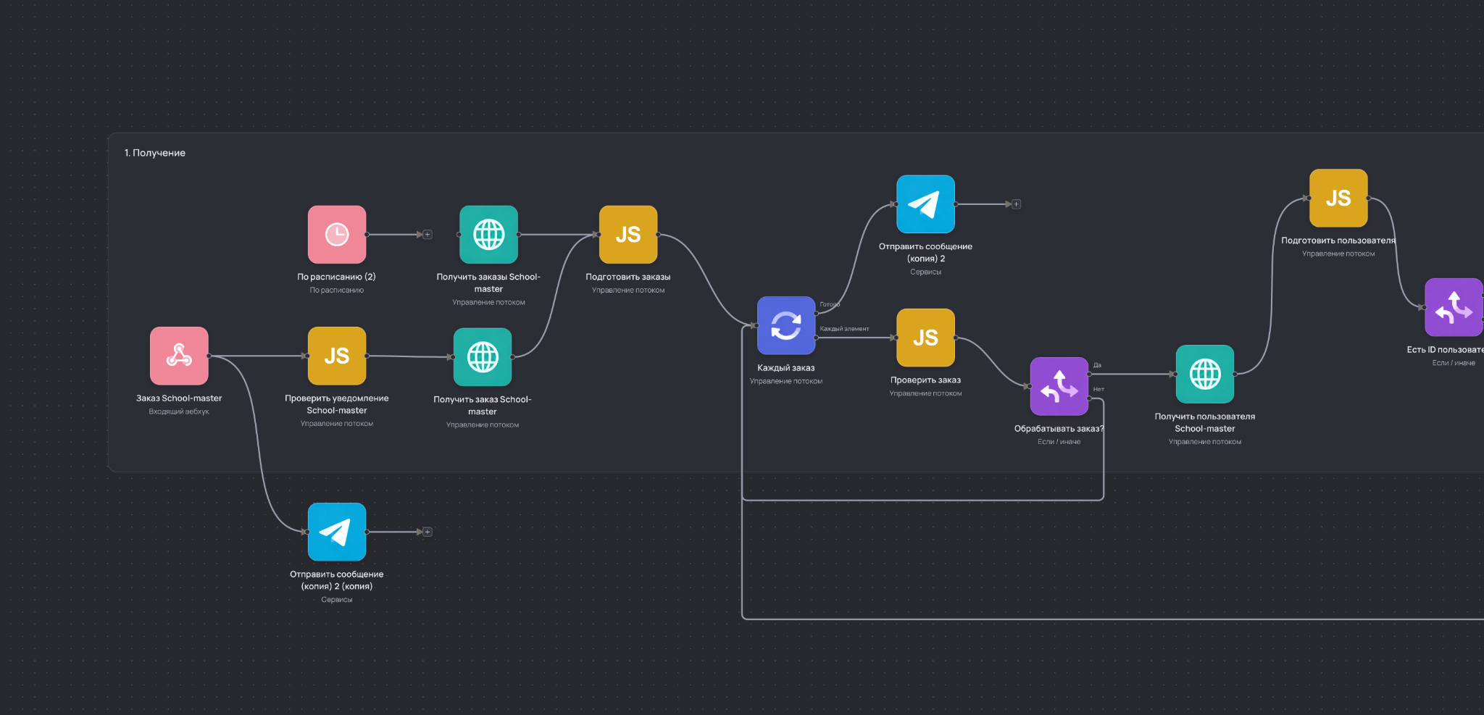Screen dimensions: 1484x715
Task: Click the 'Каждый элемент' output label
Action: tap(844, 329)
